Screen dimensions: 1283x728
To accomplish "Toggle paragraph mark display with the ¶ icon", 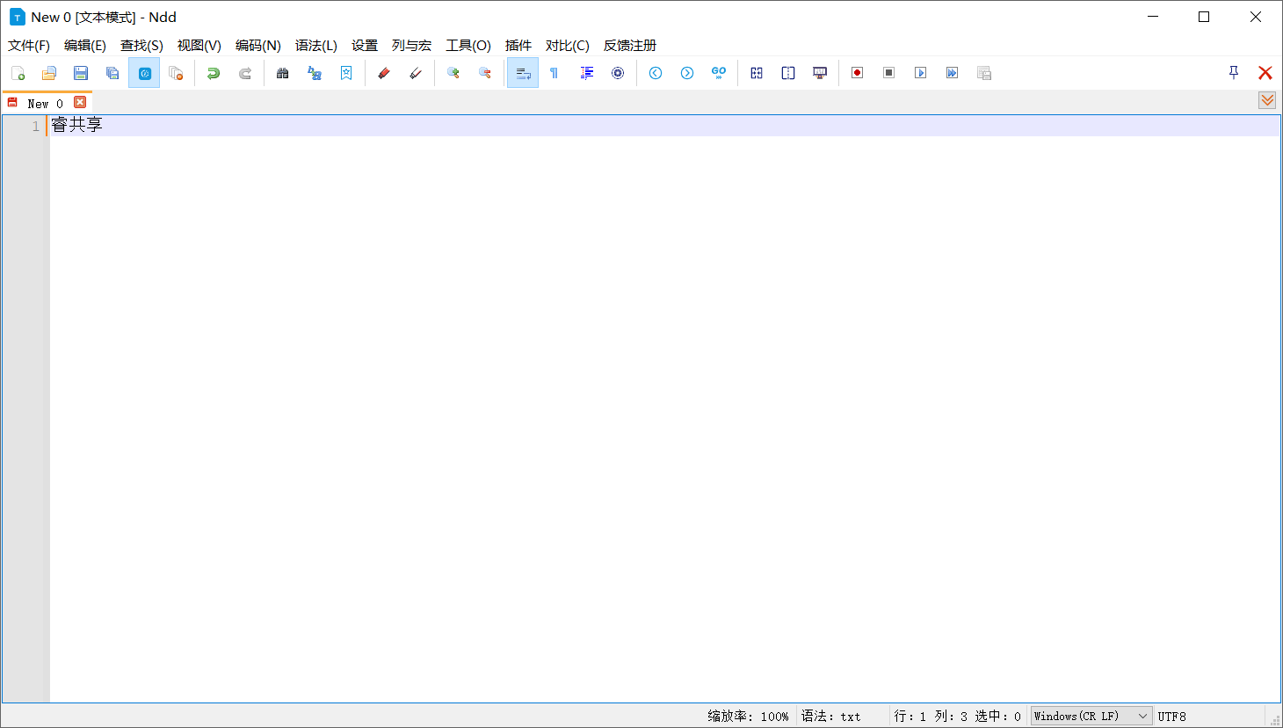I will point(554,73).
